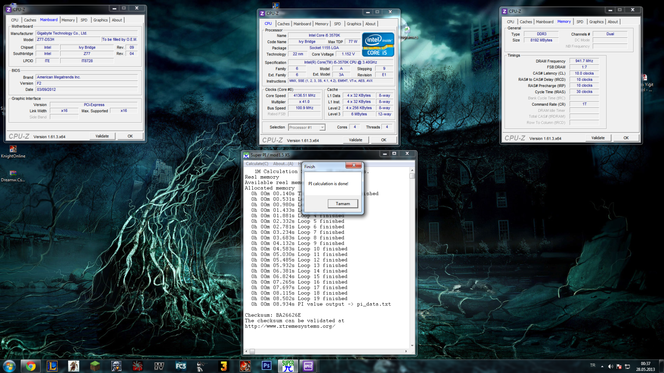Open the sniper soldier taskbar icon
Screen dimensions: 664x373
pos(202,366)
